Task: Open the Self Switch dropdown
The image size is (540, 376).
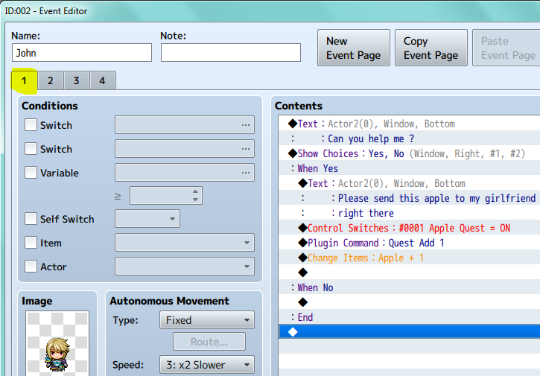Action: (147, 219)
